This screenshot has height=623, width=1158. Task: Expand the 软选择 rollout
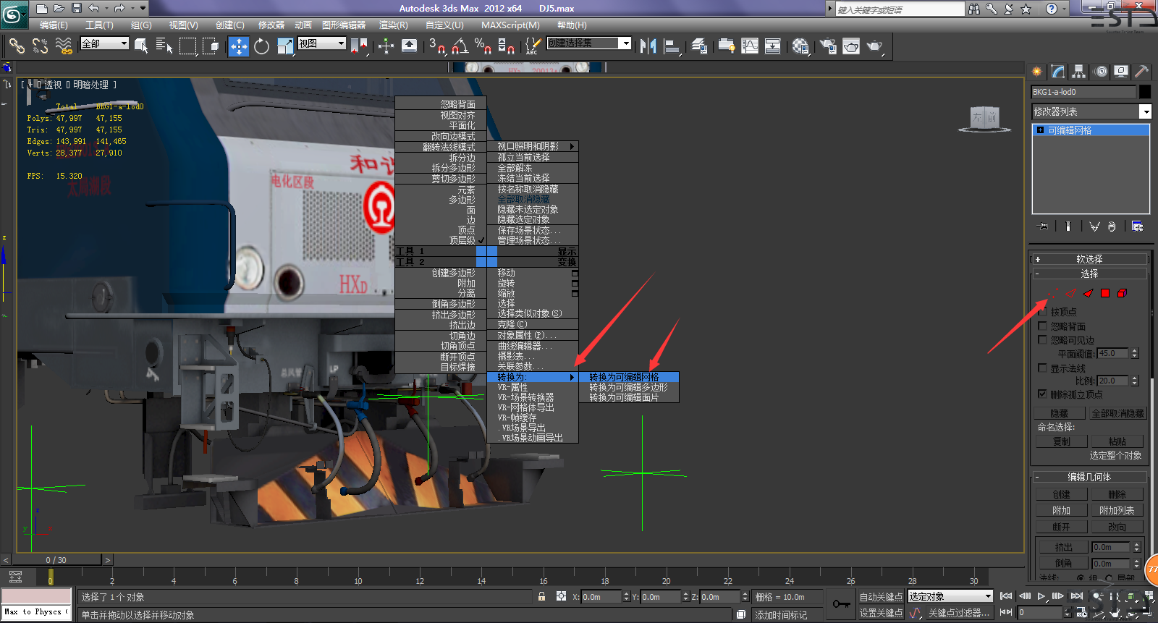(1089, 259)
